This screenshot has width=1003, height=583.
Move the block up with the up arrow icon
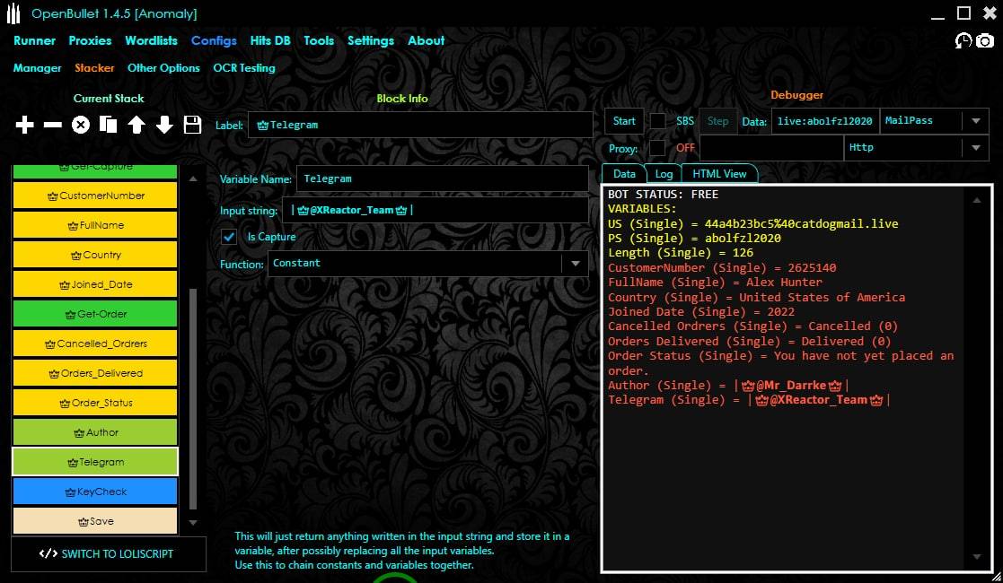pyautogui.click(x=136, y=125)
